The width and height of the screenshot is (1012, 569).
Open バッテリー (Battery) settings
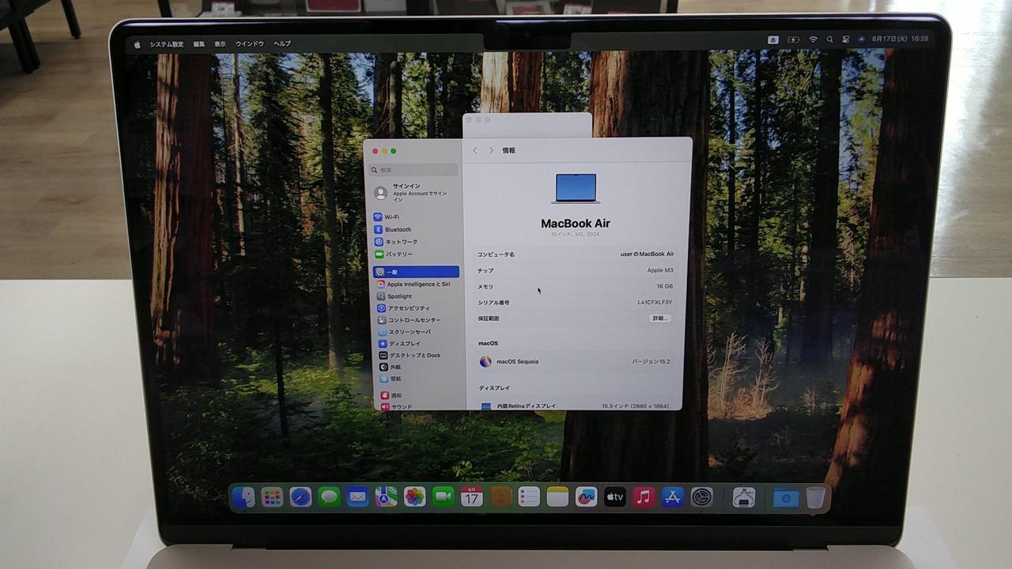399,254
